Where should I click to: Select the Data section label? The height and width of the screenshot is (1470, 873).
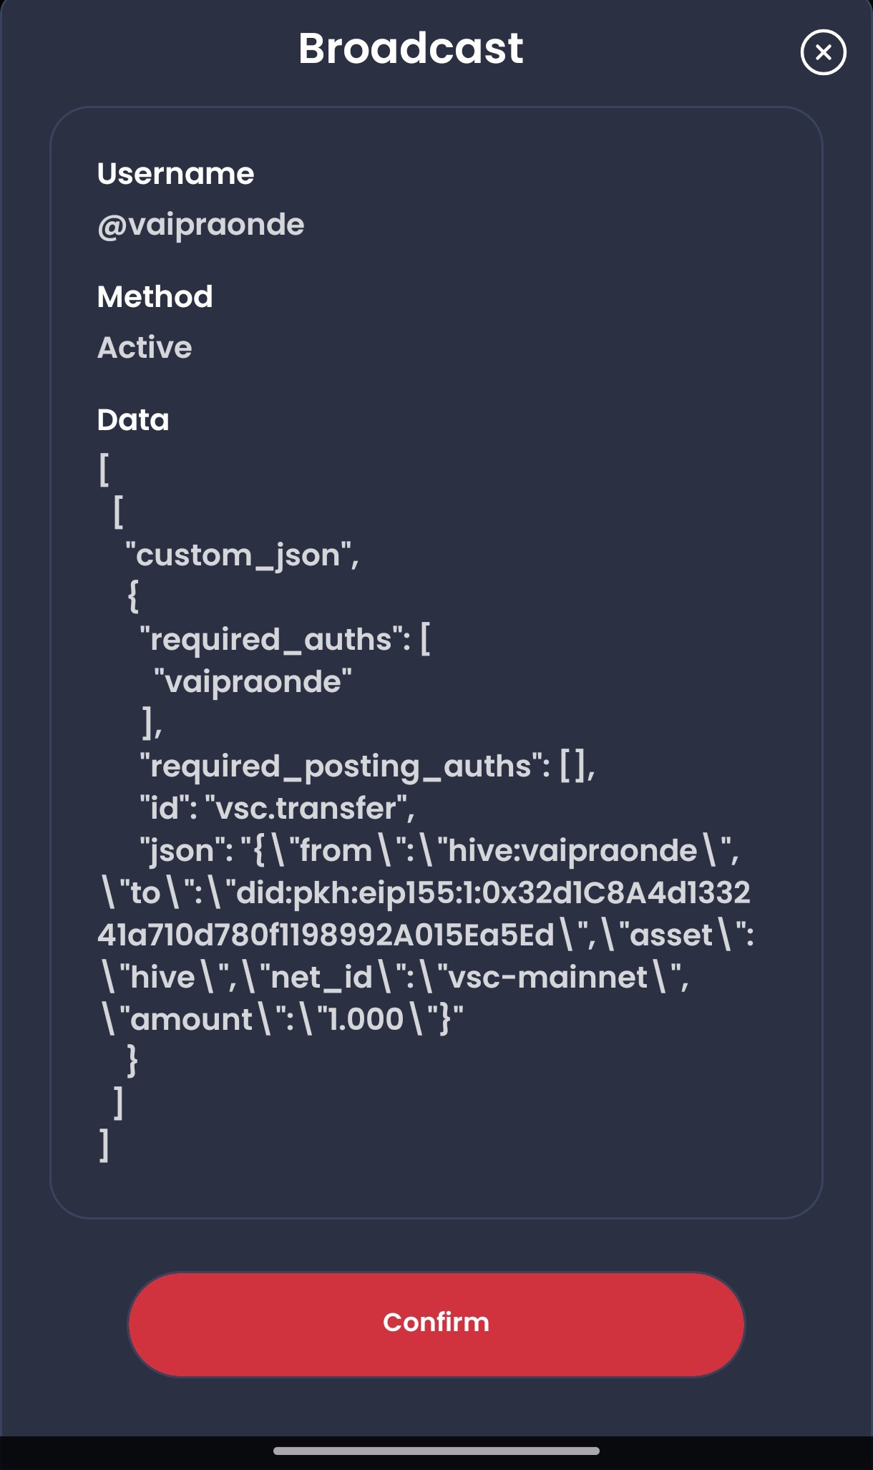point(133,420)
